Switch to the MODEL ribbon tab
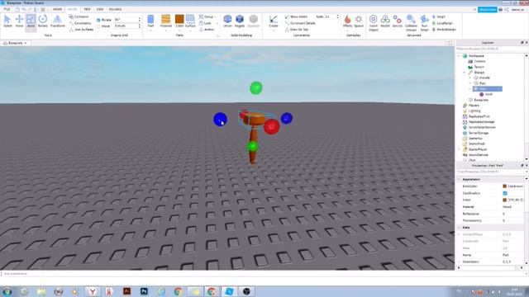This screenshot has width=529, height=297. 72,9
